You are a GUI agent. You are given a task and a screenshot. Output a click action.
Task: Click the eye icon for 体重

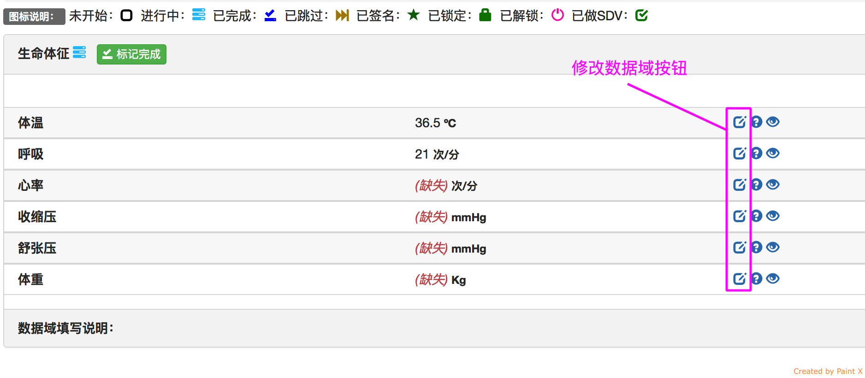pos(773,279)
